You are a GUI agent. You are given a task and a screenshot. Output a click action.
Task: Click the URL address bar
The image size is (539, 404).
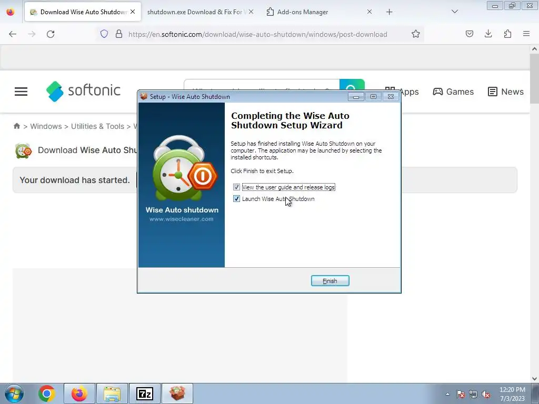click(x=258, y=34)
